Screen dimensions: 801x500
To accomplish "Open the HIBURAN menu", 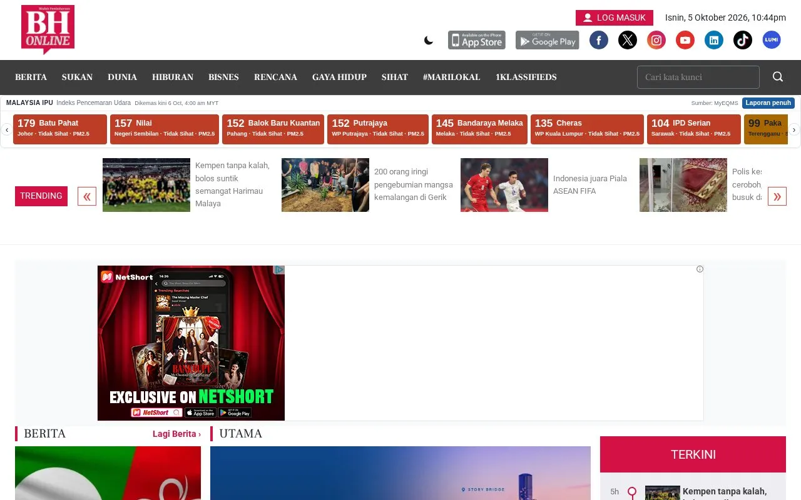I will point(173,77).
